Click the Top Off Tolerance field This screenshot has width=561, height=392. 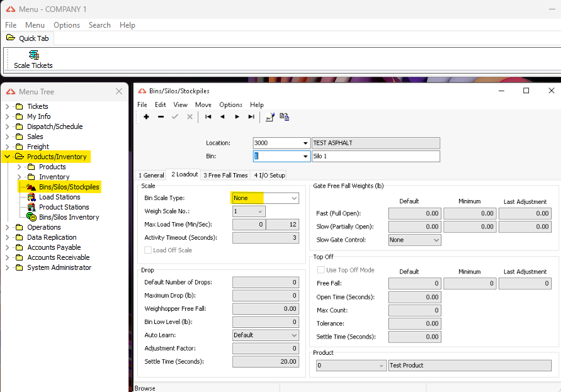[415, 323]
